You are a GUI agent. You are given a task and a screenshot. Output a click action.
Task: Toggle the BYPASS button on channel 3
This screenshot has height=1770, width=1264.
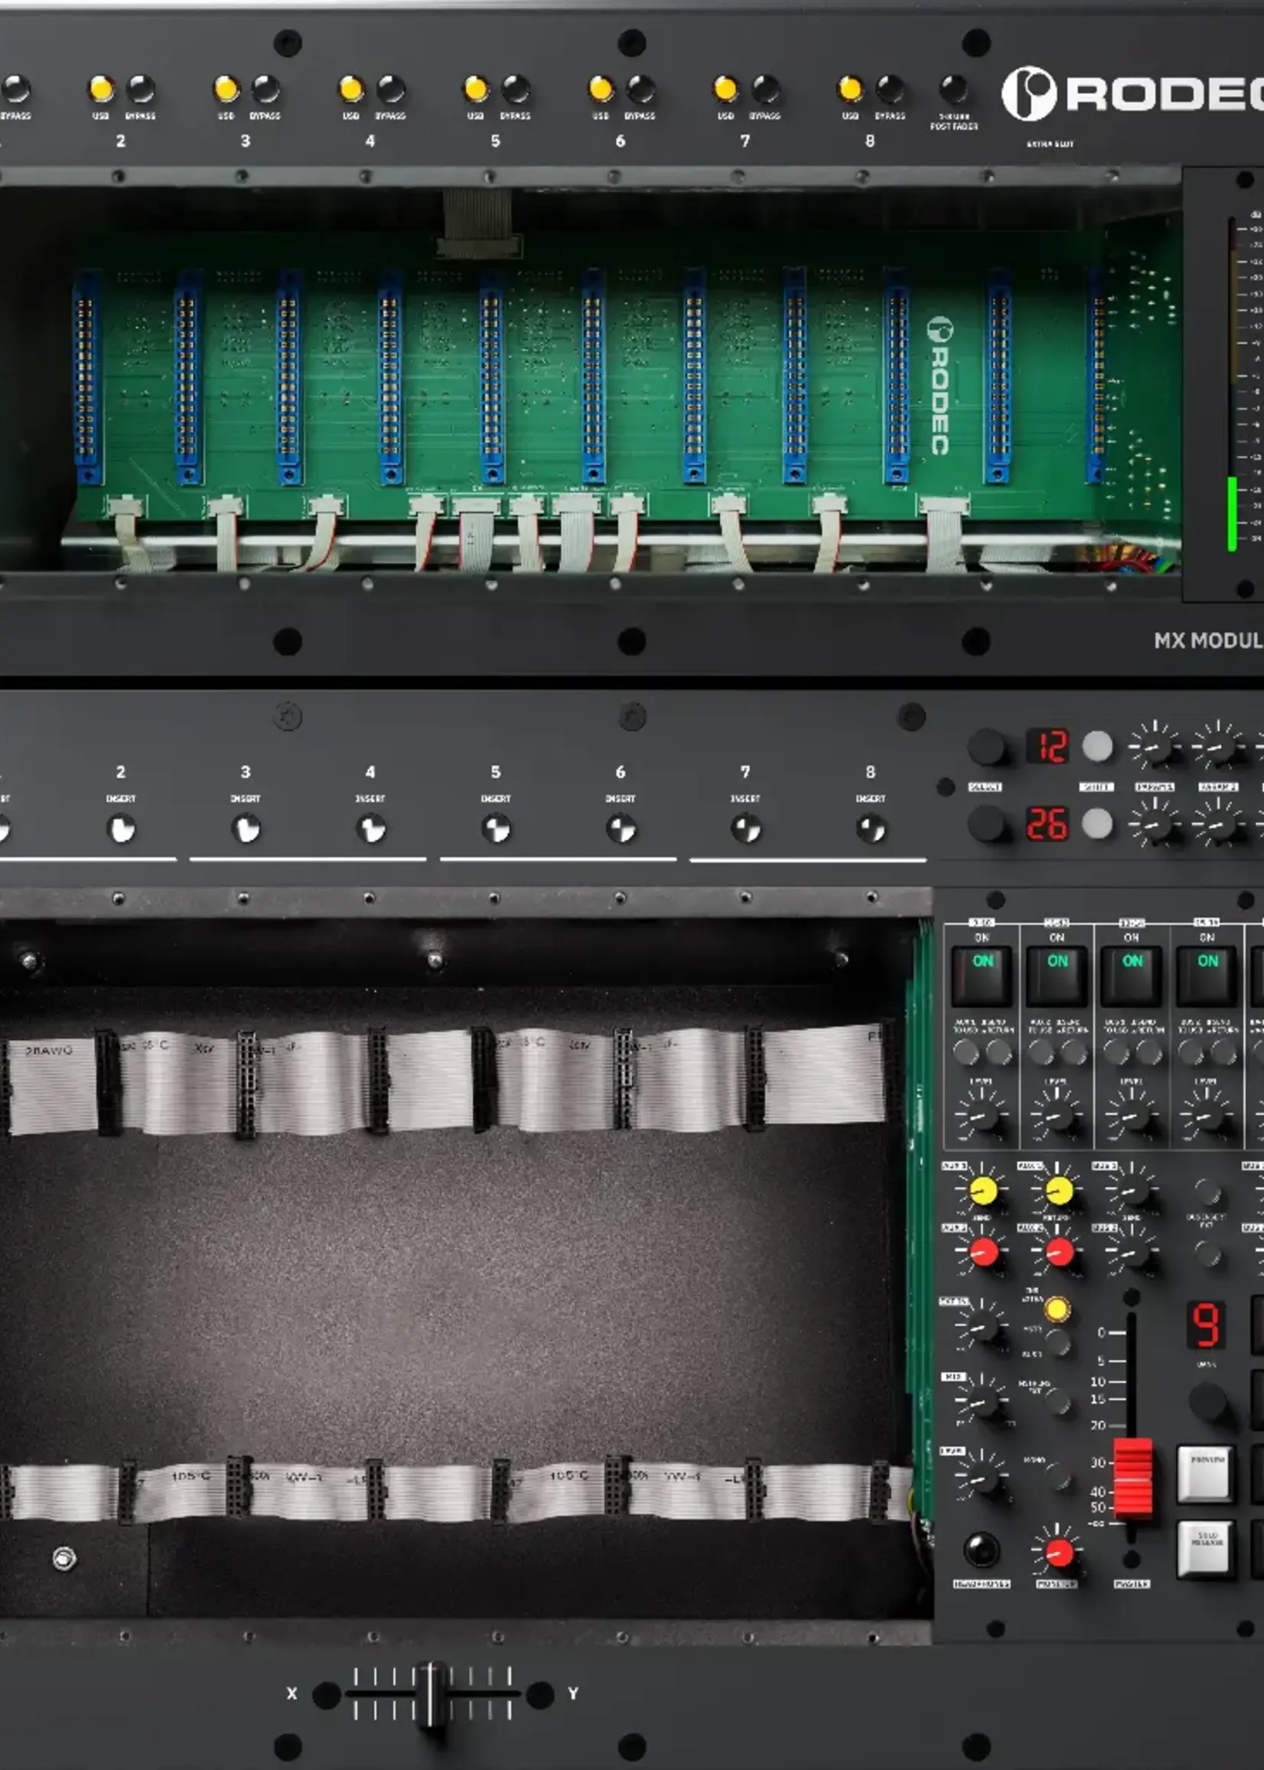point(266,89)
